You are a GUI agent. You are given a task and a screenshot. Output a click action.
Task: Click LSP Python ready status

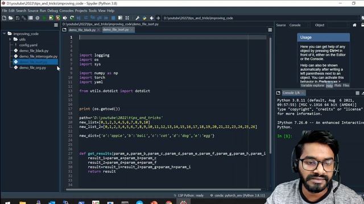189,195
